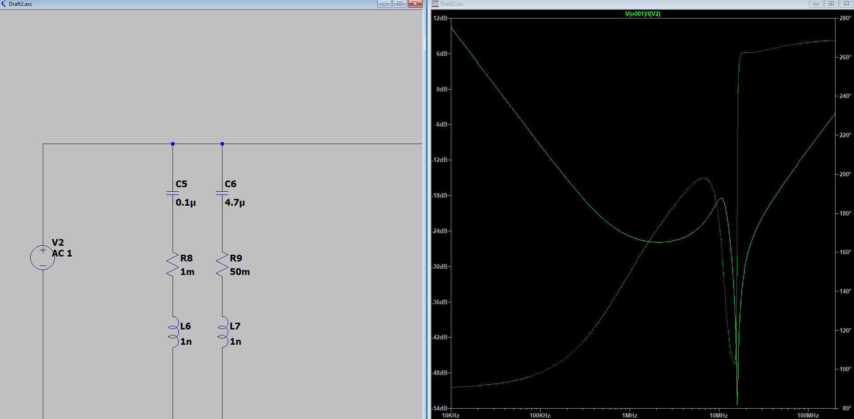
Task: Click the 4.7µ value of C6
Action: pyautogui.click(x=235, y=203)
